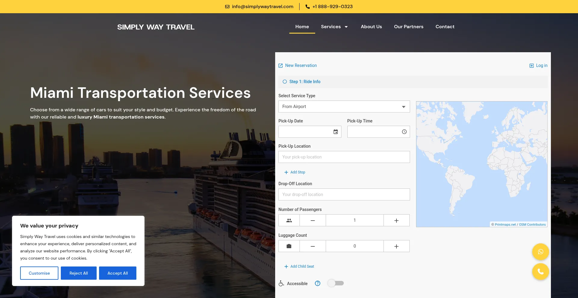Click the yellow phone call floating icon
Screen dimensions: 578x298
pos(540,272)
